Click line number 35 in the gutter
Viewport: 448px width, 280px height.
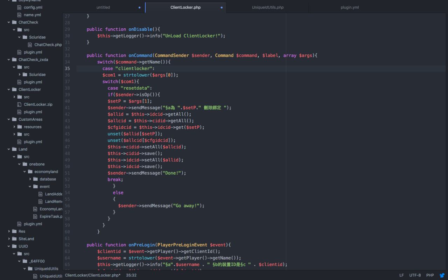pos(67,69)
